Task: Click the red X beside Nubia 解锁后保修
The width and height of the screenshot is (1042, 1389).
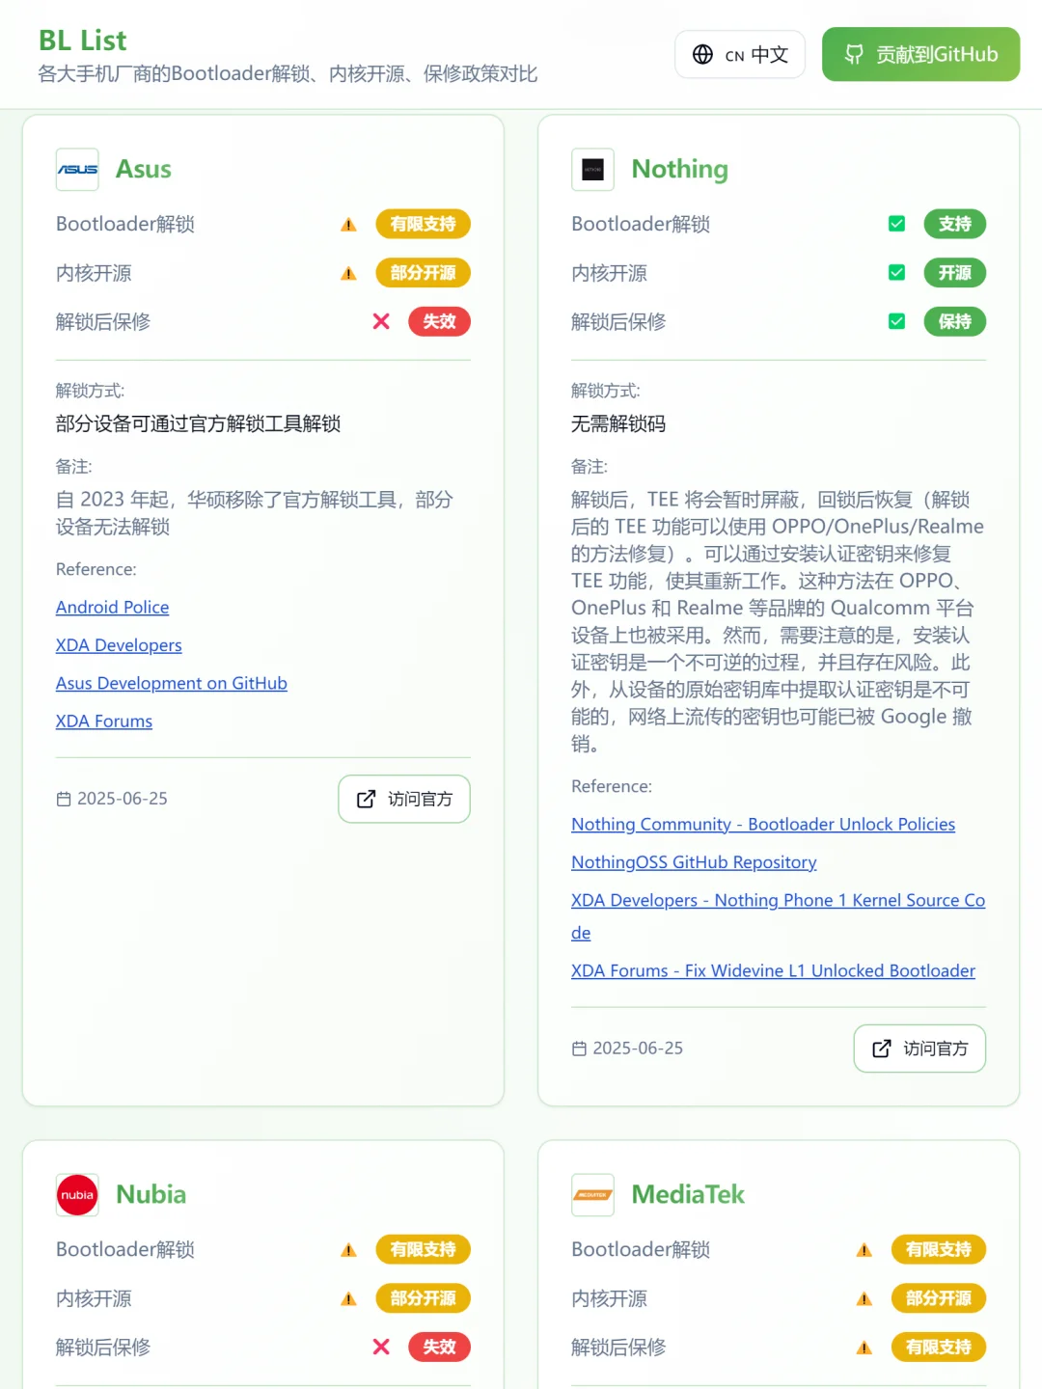Action: [x=381, y=1347]
